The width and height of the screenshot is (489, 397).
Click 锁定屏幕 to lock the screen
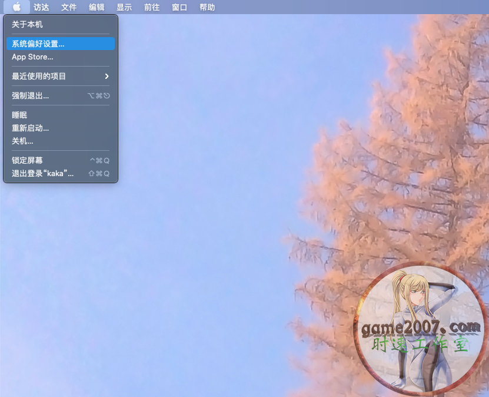click(27, 160)
